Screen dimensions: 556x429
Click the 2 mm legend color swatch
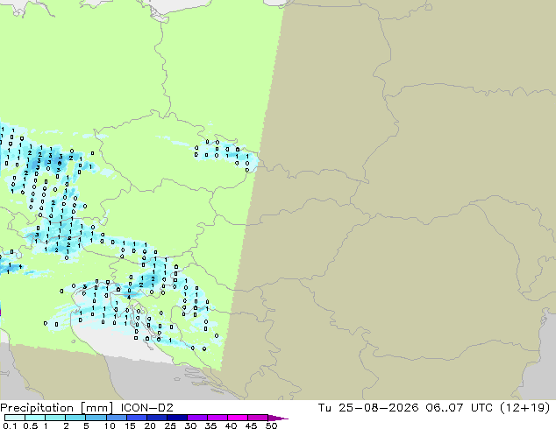[x=75, y=418]
